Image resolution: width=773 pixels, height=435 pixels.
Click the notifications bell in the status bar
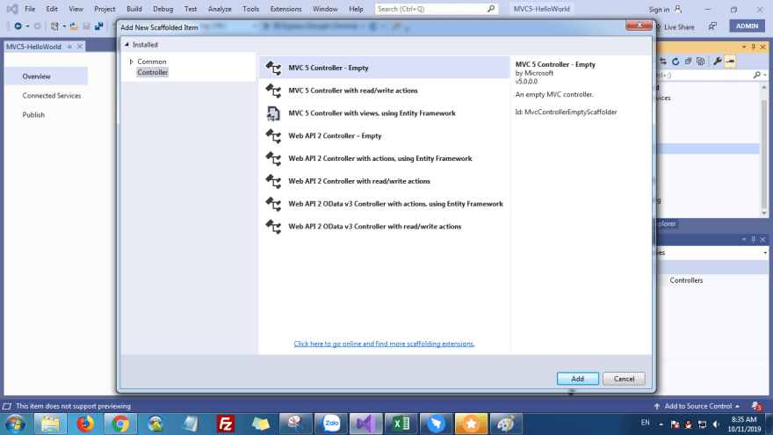click(x=756, y=406)
